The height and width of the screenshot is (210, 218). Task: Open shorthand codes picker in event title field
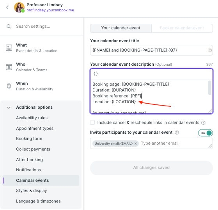pyautogui.click(x=210, y=50)
